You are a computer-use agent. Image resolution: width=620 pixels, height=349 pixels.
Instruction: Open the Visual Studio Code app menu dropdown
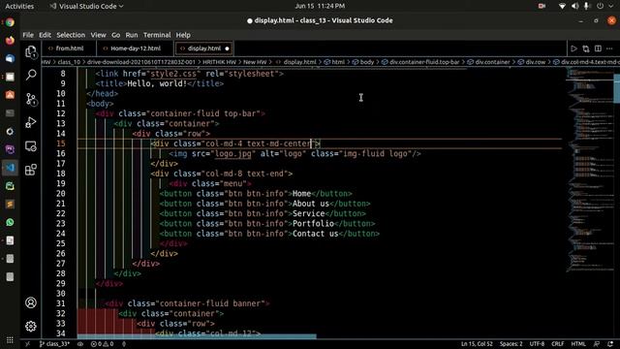pyautogui.click(x=86, y=6)
